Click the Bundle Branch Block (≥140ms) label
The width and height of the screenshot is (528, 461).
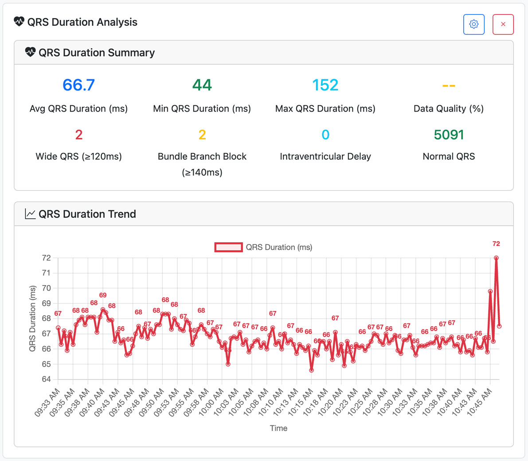point(202,164)
